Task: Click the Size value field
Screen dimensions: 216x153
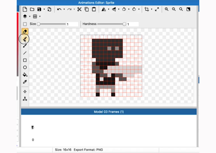Action: [x=72, y=24]
